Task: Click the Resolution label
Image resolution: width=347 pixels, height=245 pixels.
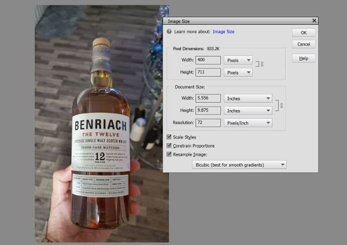Action: tap(183, 123)
